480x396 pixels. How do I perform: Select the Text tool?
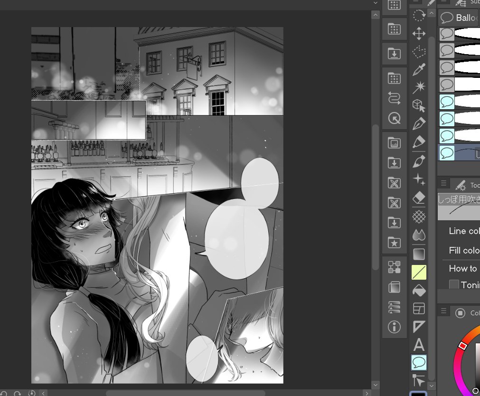click(x=419, y=345)
